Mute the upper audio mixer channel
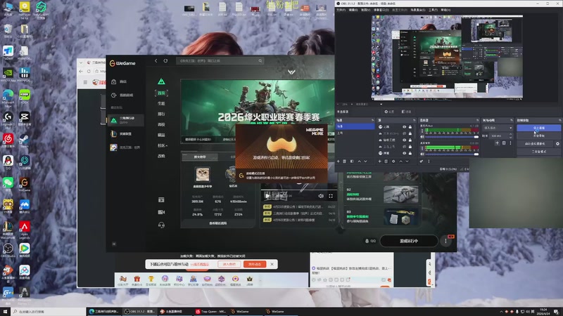 point(422,137)
